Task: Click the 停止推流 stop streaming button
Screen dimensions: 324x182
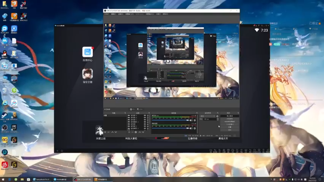Action: [230, 116]
